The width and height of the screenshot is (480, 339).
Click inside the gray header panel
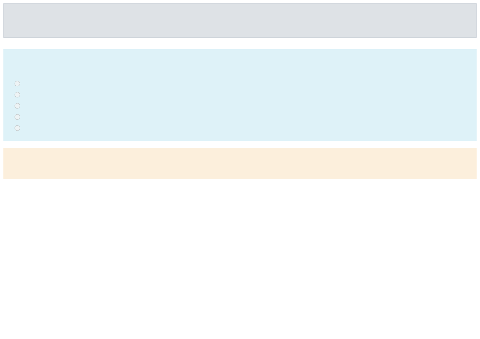click(x=240, y=21)
